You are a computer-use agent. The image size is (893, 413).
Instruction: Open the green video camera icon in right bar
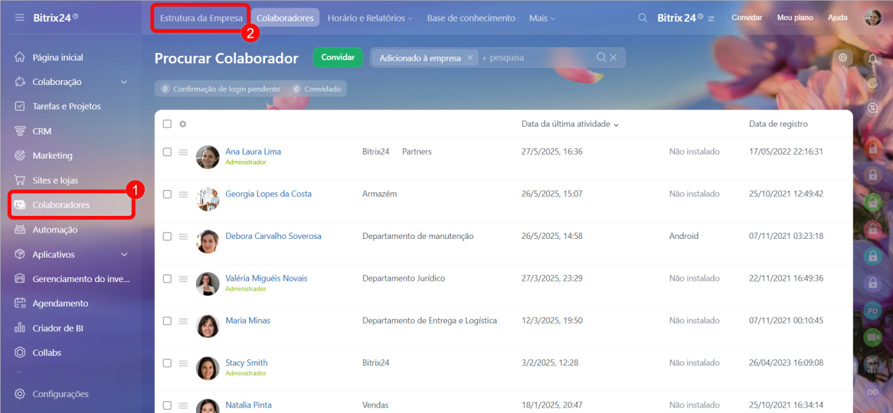(872, 336)
